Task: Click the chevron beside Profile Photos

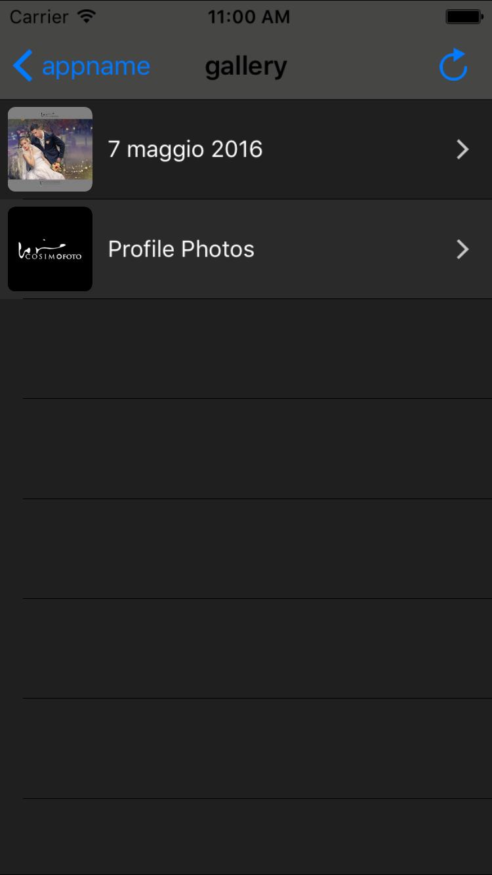Action: pyautogui.click(x=463, y=249)
